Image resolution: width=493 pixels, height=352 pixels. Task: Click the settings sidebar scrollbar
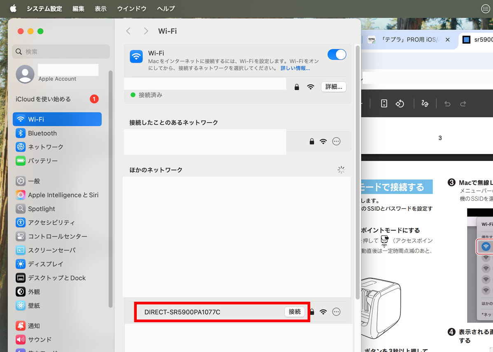(x=110, y=189)
